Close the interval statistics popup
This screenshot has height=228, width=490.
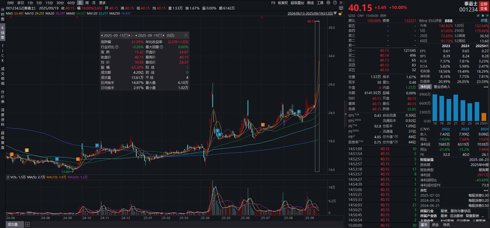(186, 35)
